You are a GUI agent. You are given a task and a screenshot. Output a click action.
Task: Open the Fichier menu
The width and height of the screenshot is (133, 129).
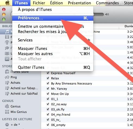pyautogui.click(x=39, y=3)
